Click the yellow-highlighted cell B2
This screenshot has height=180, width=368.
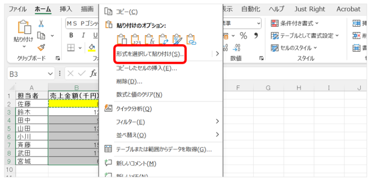(x=74, y=103)
